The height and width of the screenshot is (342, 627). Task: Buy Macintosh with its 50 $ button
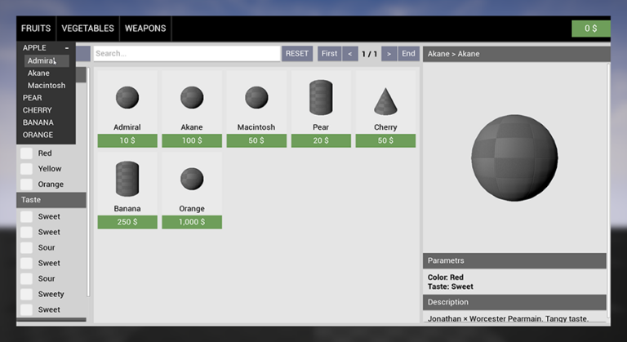[256, 141]
